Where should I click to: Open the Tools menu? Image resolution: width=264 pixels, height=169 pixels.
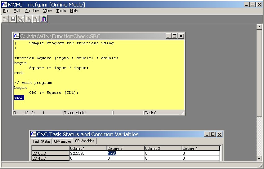tap(61, 11)
